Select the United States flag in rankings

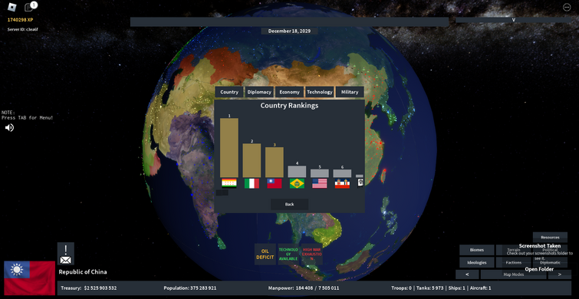[320, 183]
